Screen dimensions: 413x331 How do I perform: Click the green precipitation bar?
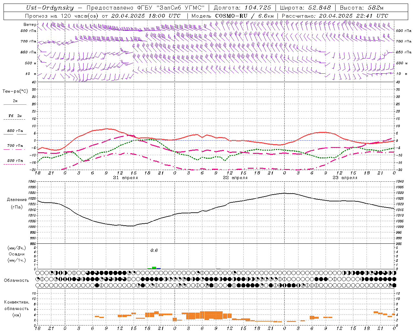pos(154,268)
